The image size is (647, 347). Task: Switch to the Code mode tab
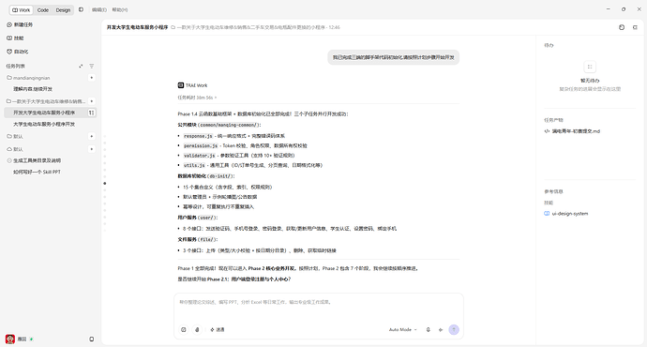coord(43,10)
